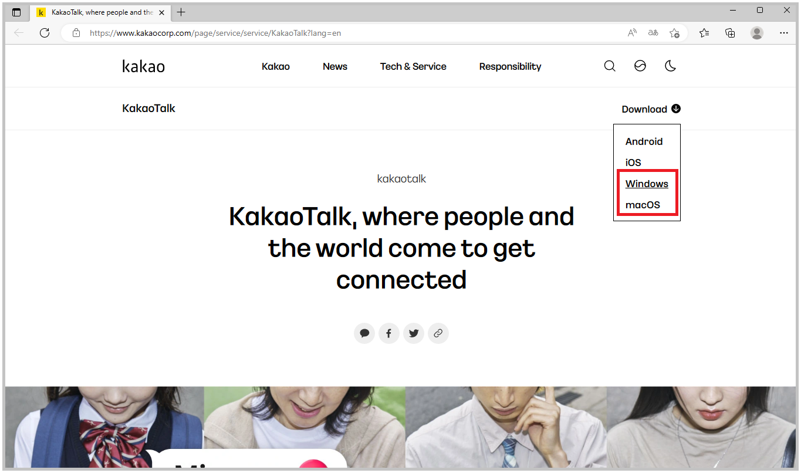
Task: Maximize the browser window
Action: (760, 10)
